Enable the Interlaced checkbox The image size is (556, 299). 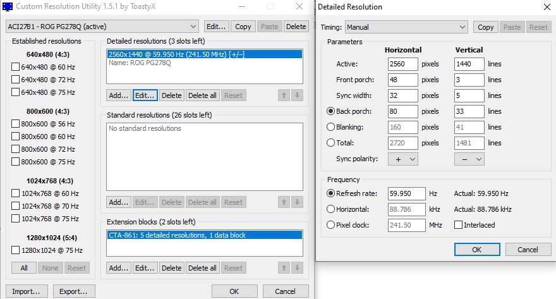point(458,225)
